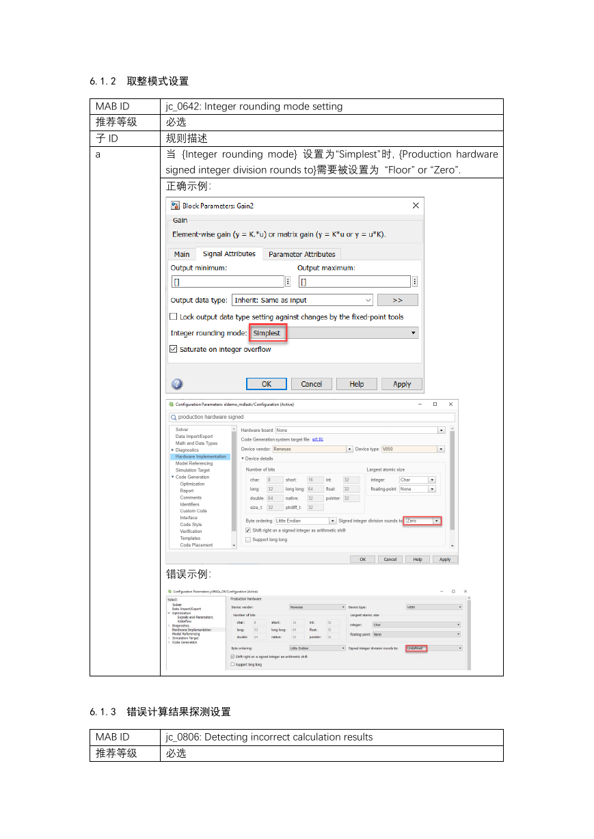Open the Hardware board dropdown
The image size is (594, 839).
pyautogui.click(x=360, y=430)
